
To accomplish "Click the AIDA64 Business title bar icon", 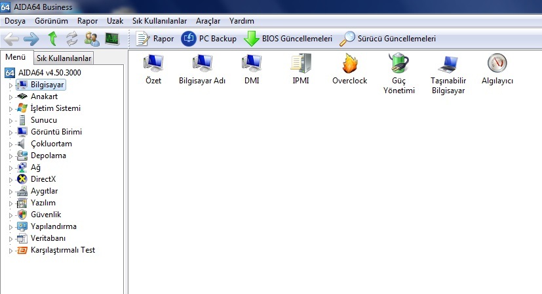I will click(5, 6).
